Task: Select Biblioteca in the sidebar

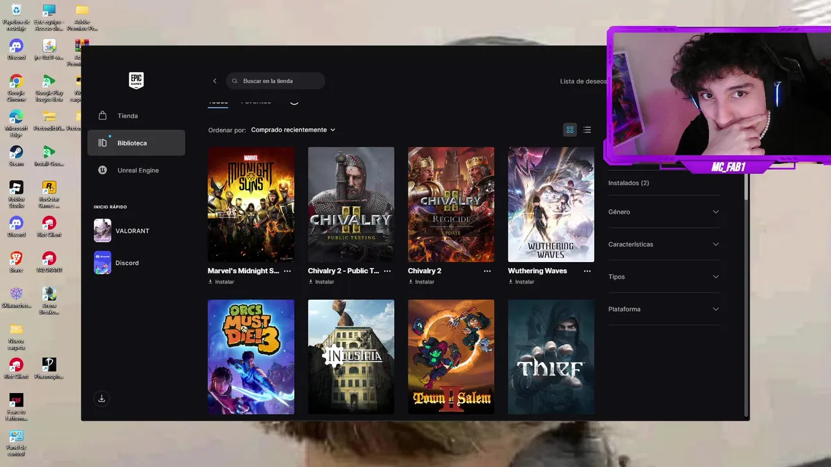Action: (x=136, y=143)
